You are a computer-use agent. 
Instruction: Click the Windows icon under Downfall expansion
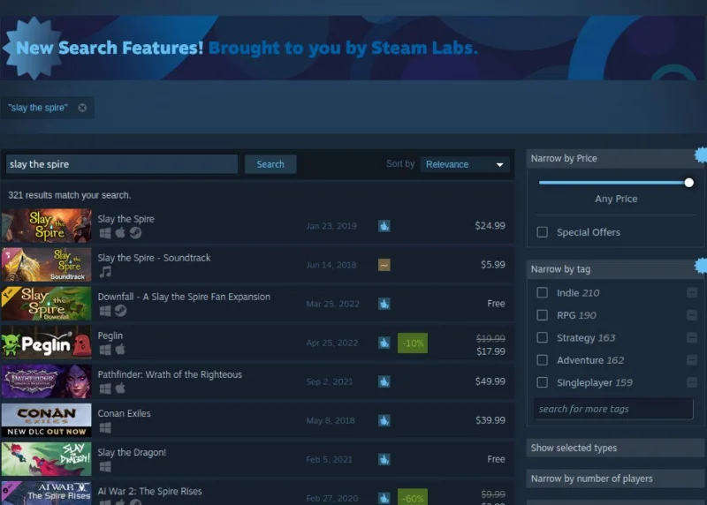tap(105, 311)
